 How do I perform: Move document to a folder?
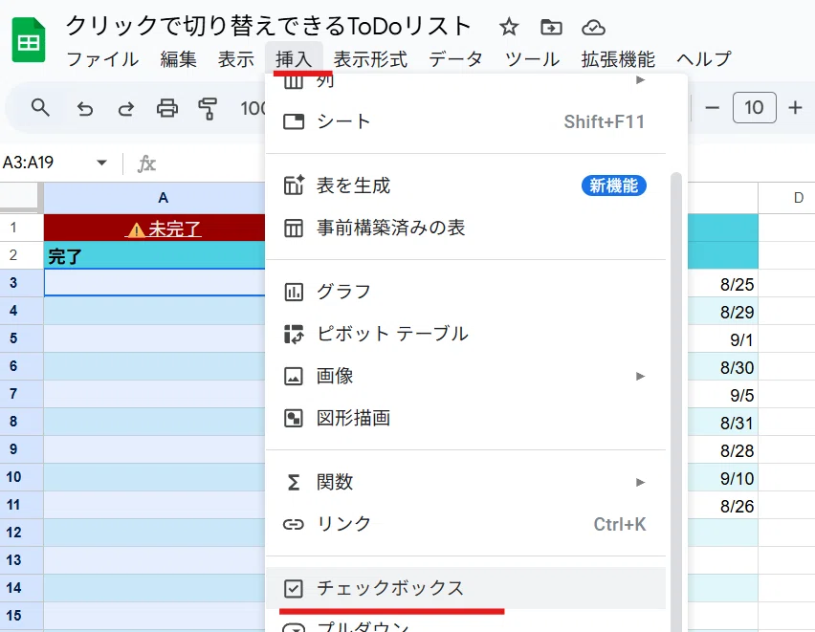click(x=551, y=27)
